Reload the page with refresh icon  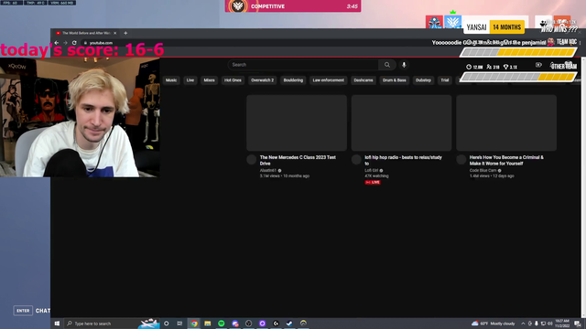click(74, 43)
